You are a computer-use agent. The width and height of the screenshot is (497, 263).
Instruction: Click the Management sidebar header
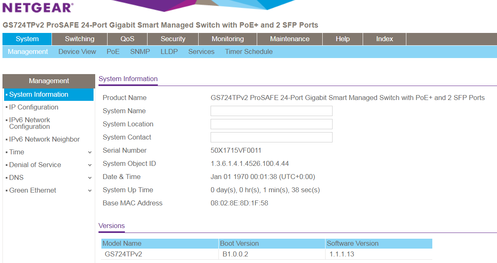tap(49, 81)
